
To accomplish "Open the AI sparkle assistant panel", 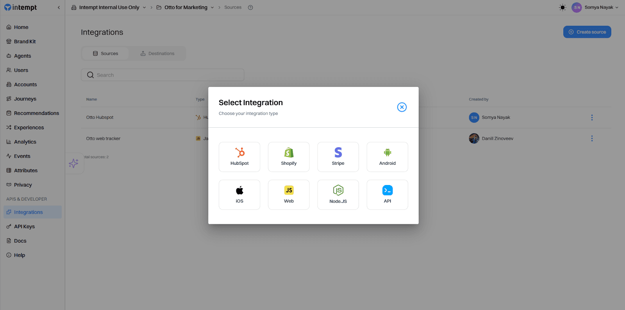I will pos(73,163).
